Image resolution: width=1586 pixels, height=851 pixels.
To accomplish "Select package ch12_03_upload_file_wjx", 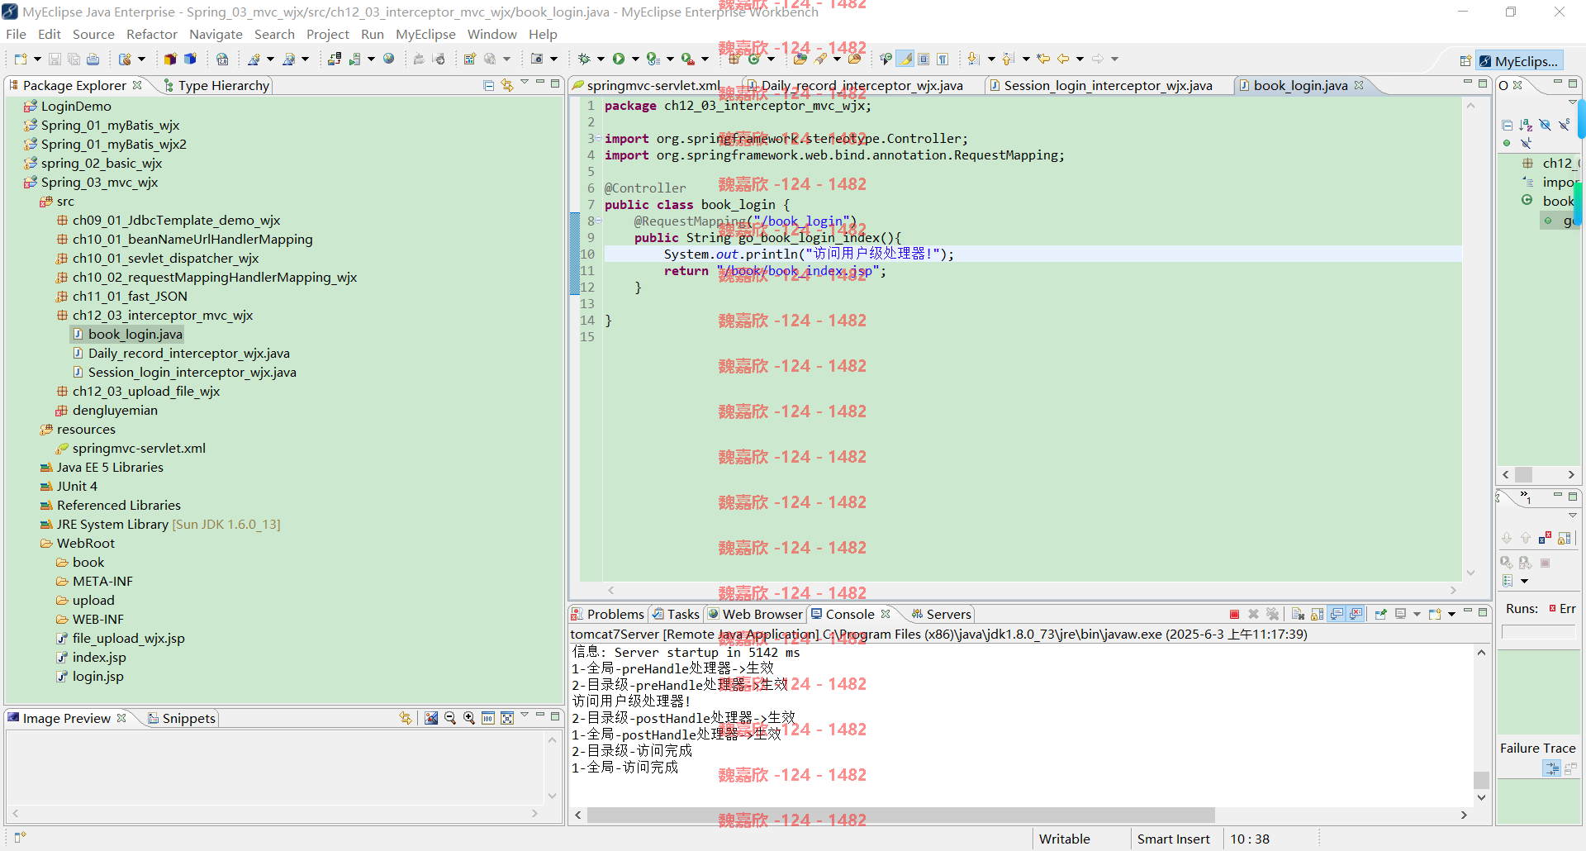I will [x=145, y=391].
